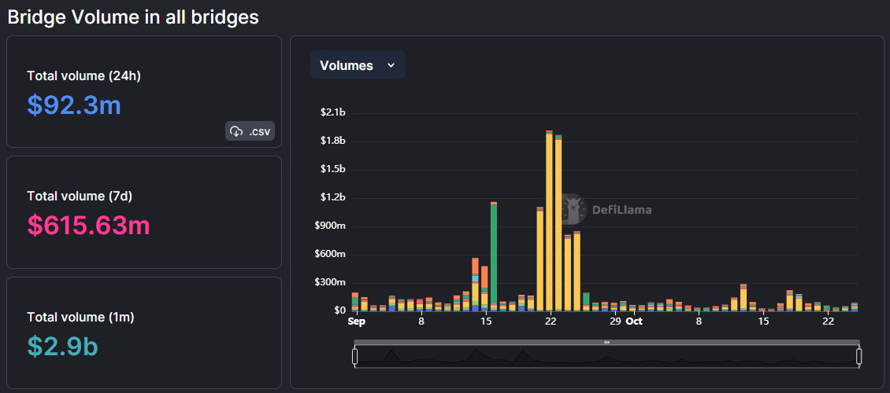890x393 pixels.
Task: Click the top grip of the zoom slider
Action: coord(606,343)
